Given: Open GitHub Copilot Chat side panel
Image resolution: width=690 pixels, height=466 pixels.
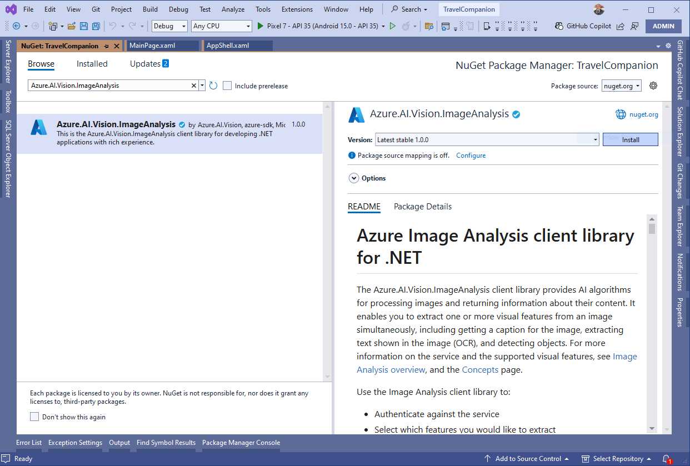Looking at the screenshot, I should point(679,70).
